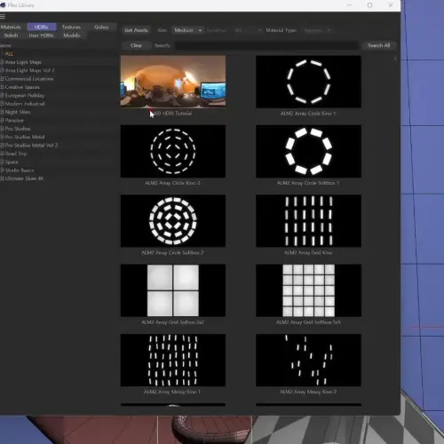Screen dimensions: 444x444
Task: Clear the search with Clear button
Action: 136,45
